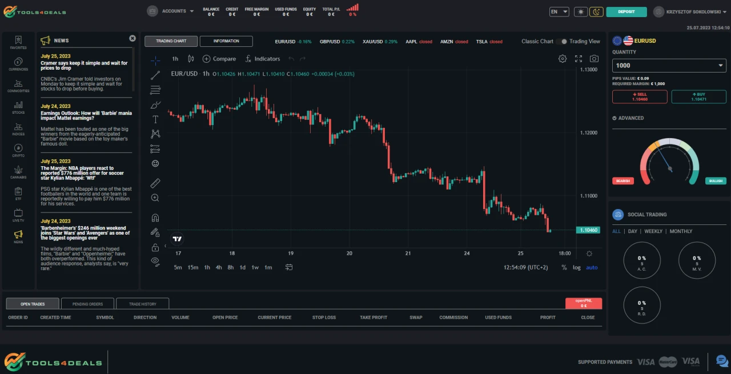Toggle stay in drawing mode
Image resolution: width=731 pixels, height=374 pixels.
[x=155, y=232]
